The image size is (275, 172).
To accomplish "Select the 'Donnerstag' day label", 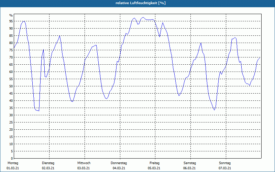I will pos(119,163).
